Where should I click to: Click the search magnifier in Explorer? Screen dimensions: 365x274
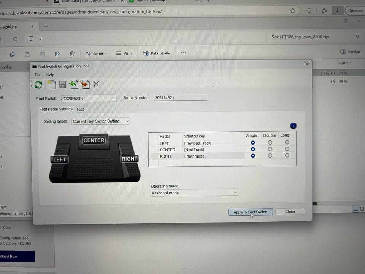click(357, 37)
